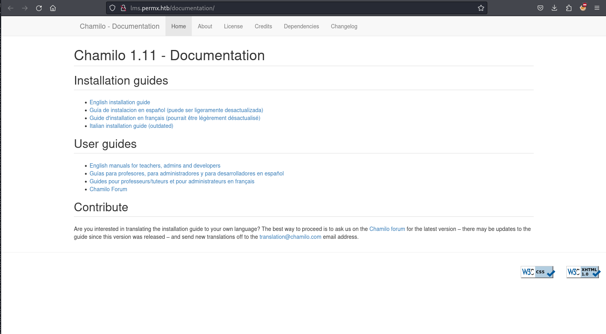Click the Contribute heading
The image size is (606, 334).
click(x=101, y=207)
